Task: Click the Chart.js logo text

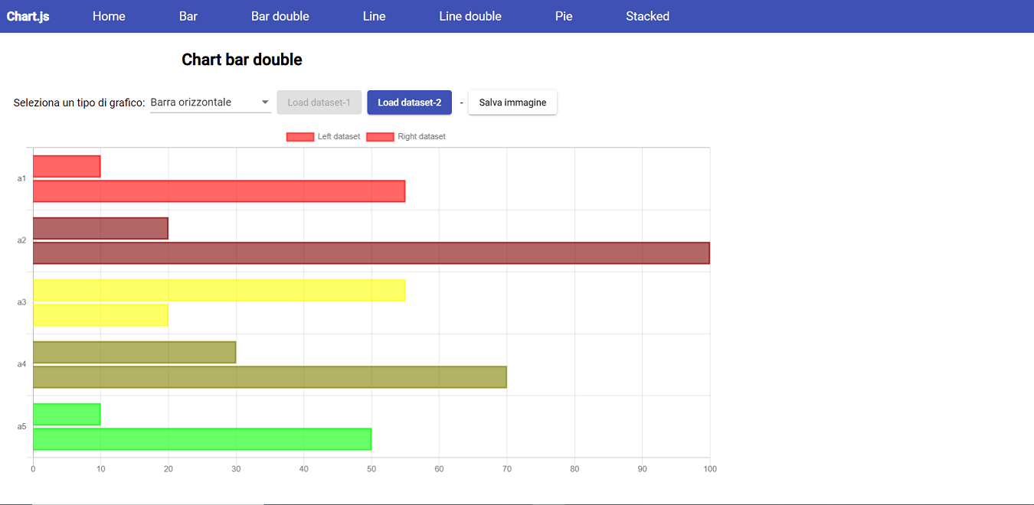Action: 28,15
